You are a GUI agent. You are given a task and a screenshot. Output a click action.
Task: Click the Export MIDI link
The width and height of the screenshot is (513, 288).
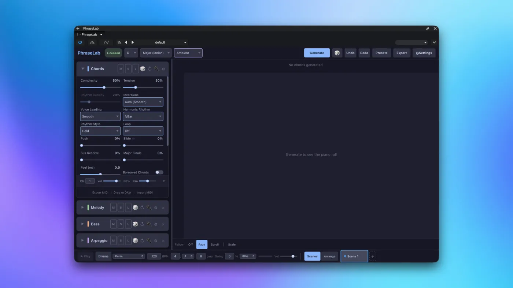point(100,192)
